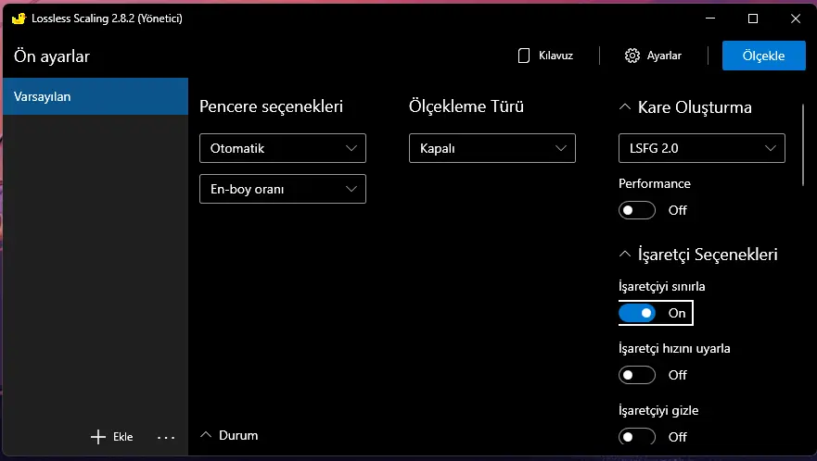This screenshot has width=817, height=461.
Task: Open the En-boy oranı dropdown
Action: coord(283,189)
